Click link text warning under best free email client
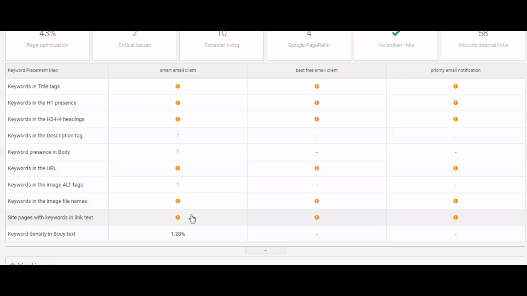This screenshot has height=296, width=527. coord(317,217)
